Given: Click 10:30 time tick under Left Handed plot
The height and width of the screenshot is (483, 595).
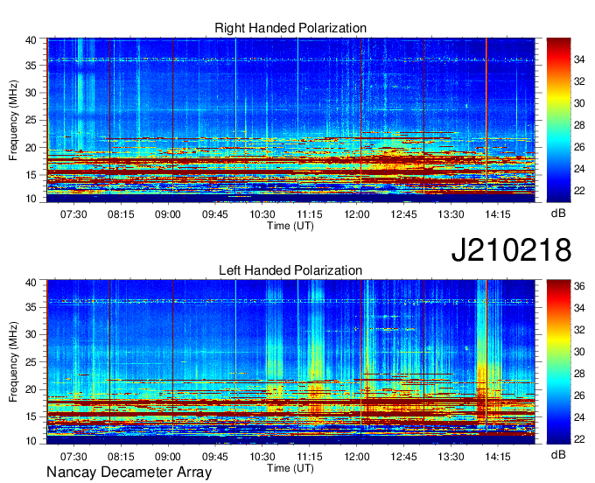Looking at the screenshot, I should 262,457.
